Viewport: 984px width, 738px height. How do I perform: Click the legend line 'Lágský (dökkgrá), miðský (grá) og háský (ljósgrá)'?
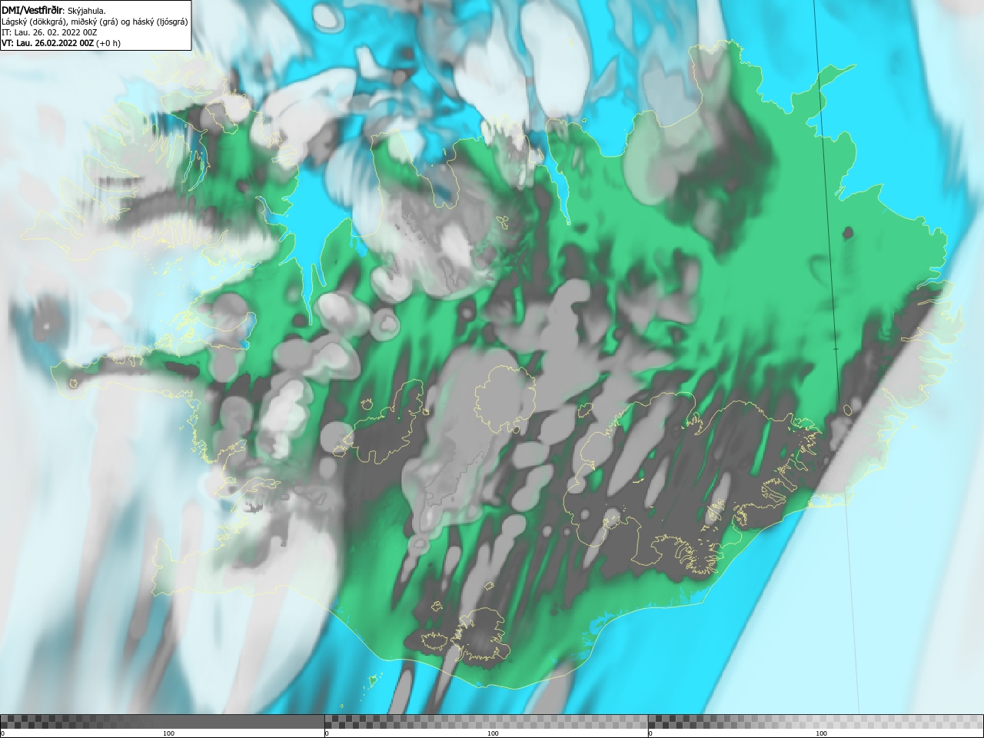[95, 22]
